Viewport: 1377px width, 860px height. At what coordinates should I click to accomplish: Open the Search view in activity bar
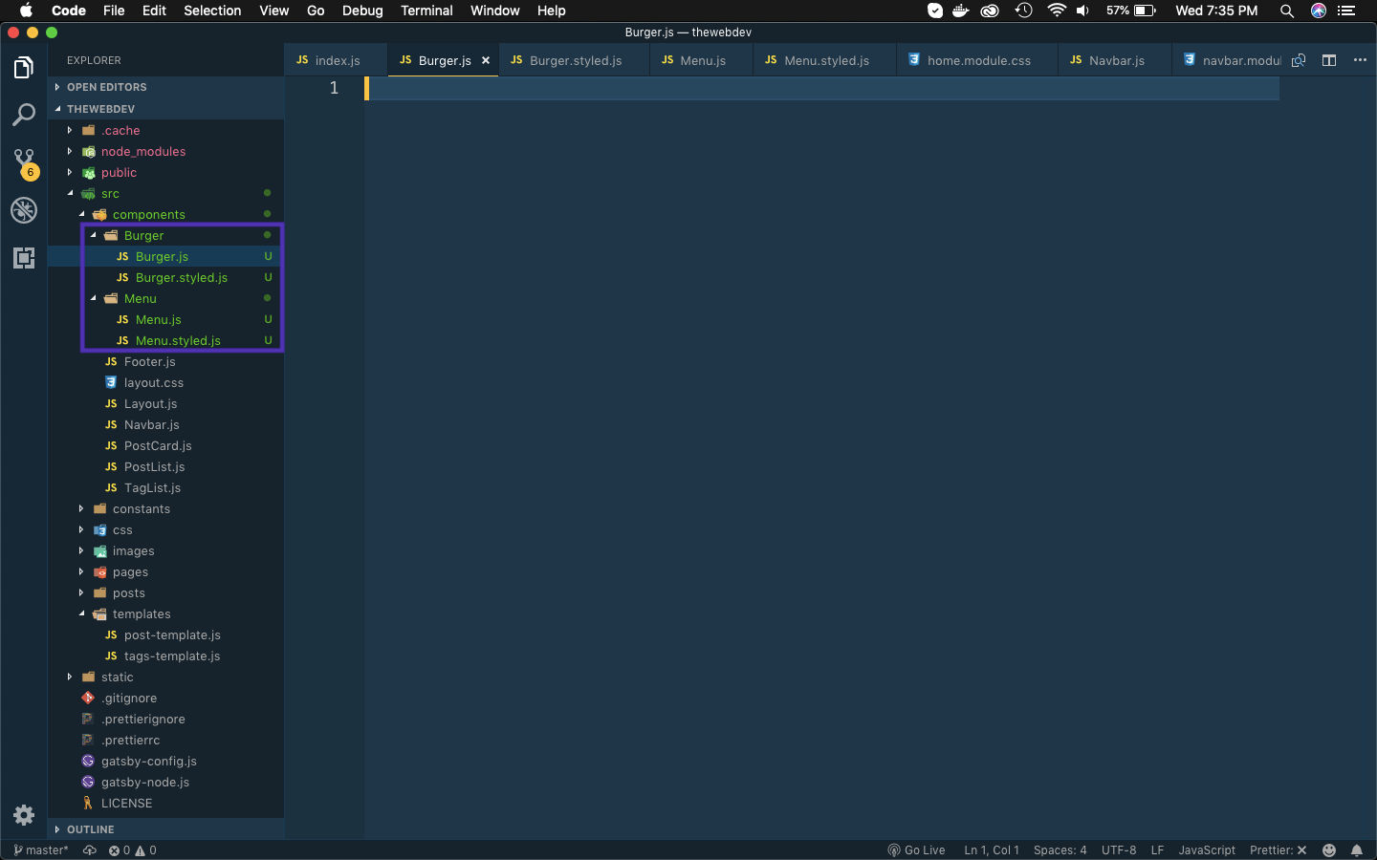24,115
